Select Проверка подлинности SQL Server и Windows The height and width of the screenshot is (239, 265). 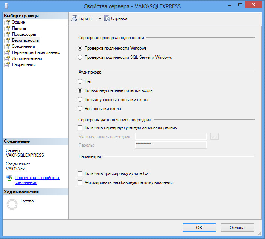pyautogui.click(x=80, y=57)
